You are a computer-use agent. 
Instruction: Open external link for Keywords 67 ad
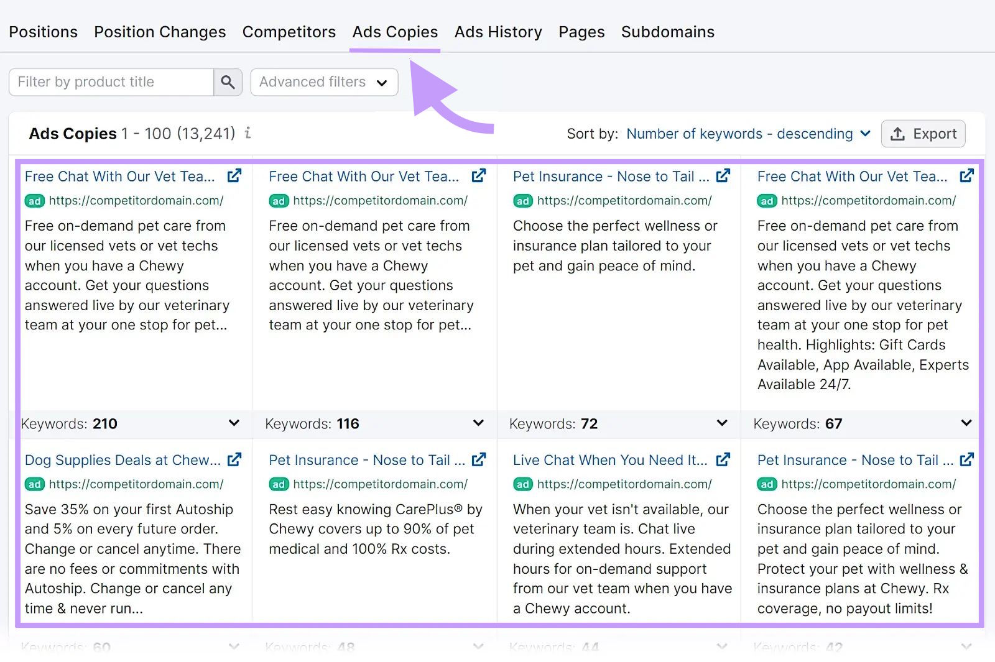point(967,176)
